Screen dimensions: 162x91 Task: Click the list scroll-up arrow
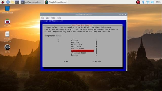(x=96, y=40)
